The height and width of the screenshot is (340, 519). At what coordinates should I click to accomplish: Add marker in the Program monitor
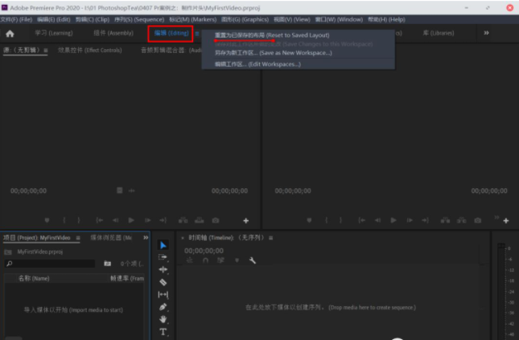point(309,220)
